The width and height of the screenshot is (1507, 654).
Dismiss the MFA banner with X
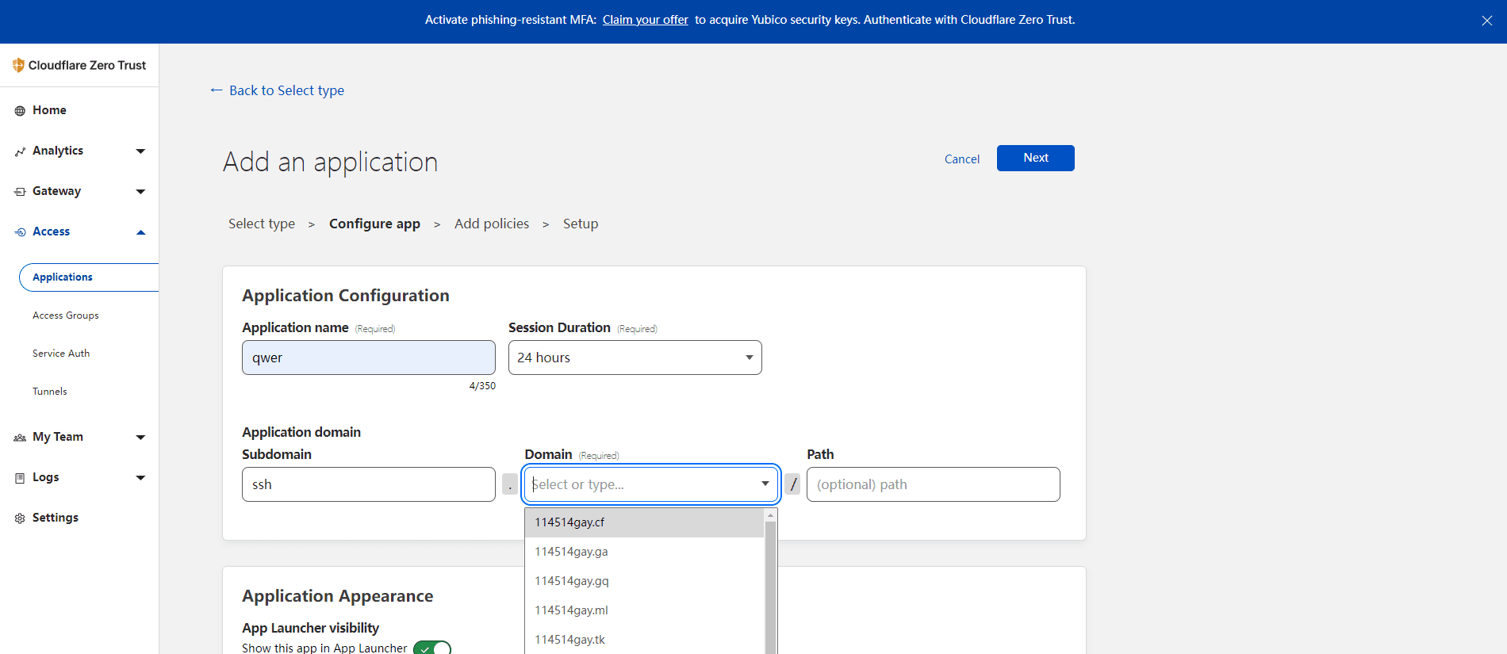pos(1486,21)
